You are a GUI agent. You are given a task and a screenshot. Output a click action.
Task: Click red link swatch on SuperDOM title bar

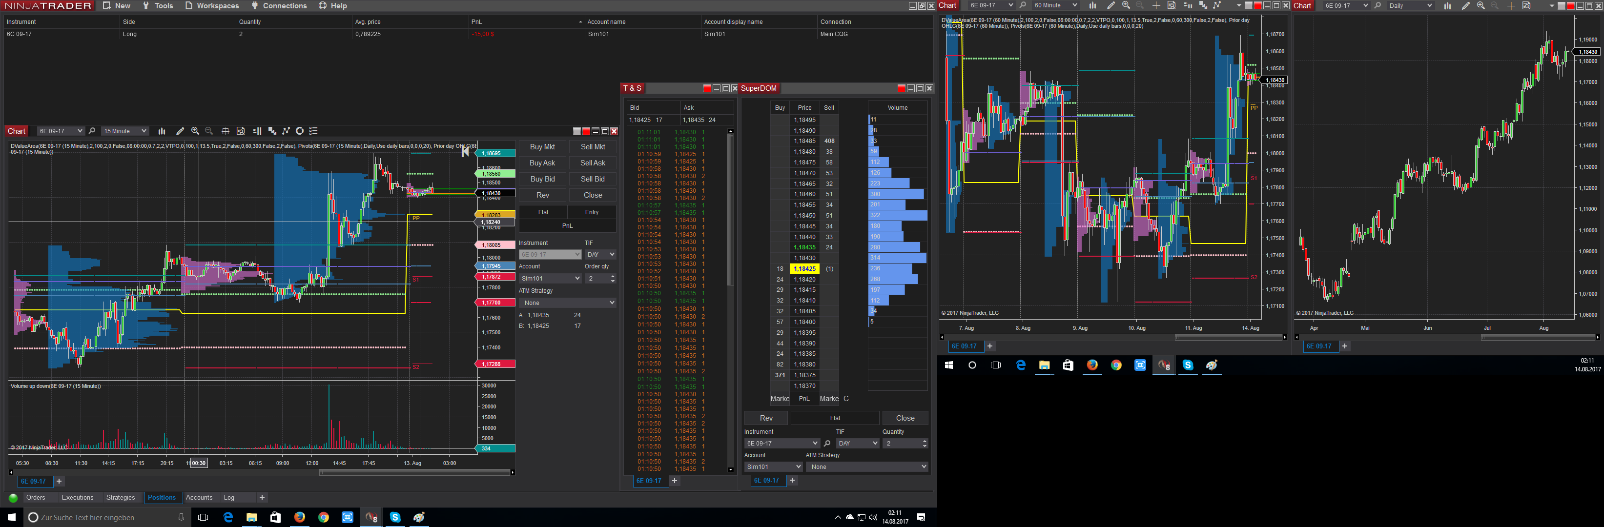[x=902, y=88]
